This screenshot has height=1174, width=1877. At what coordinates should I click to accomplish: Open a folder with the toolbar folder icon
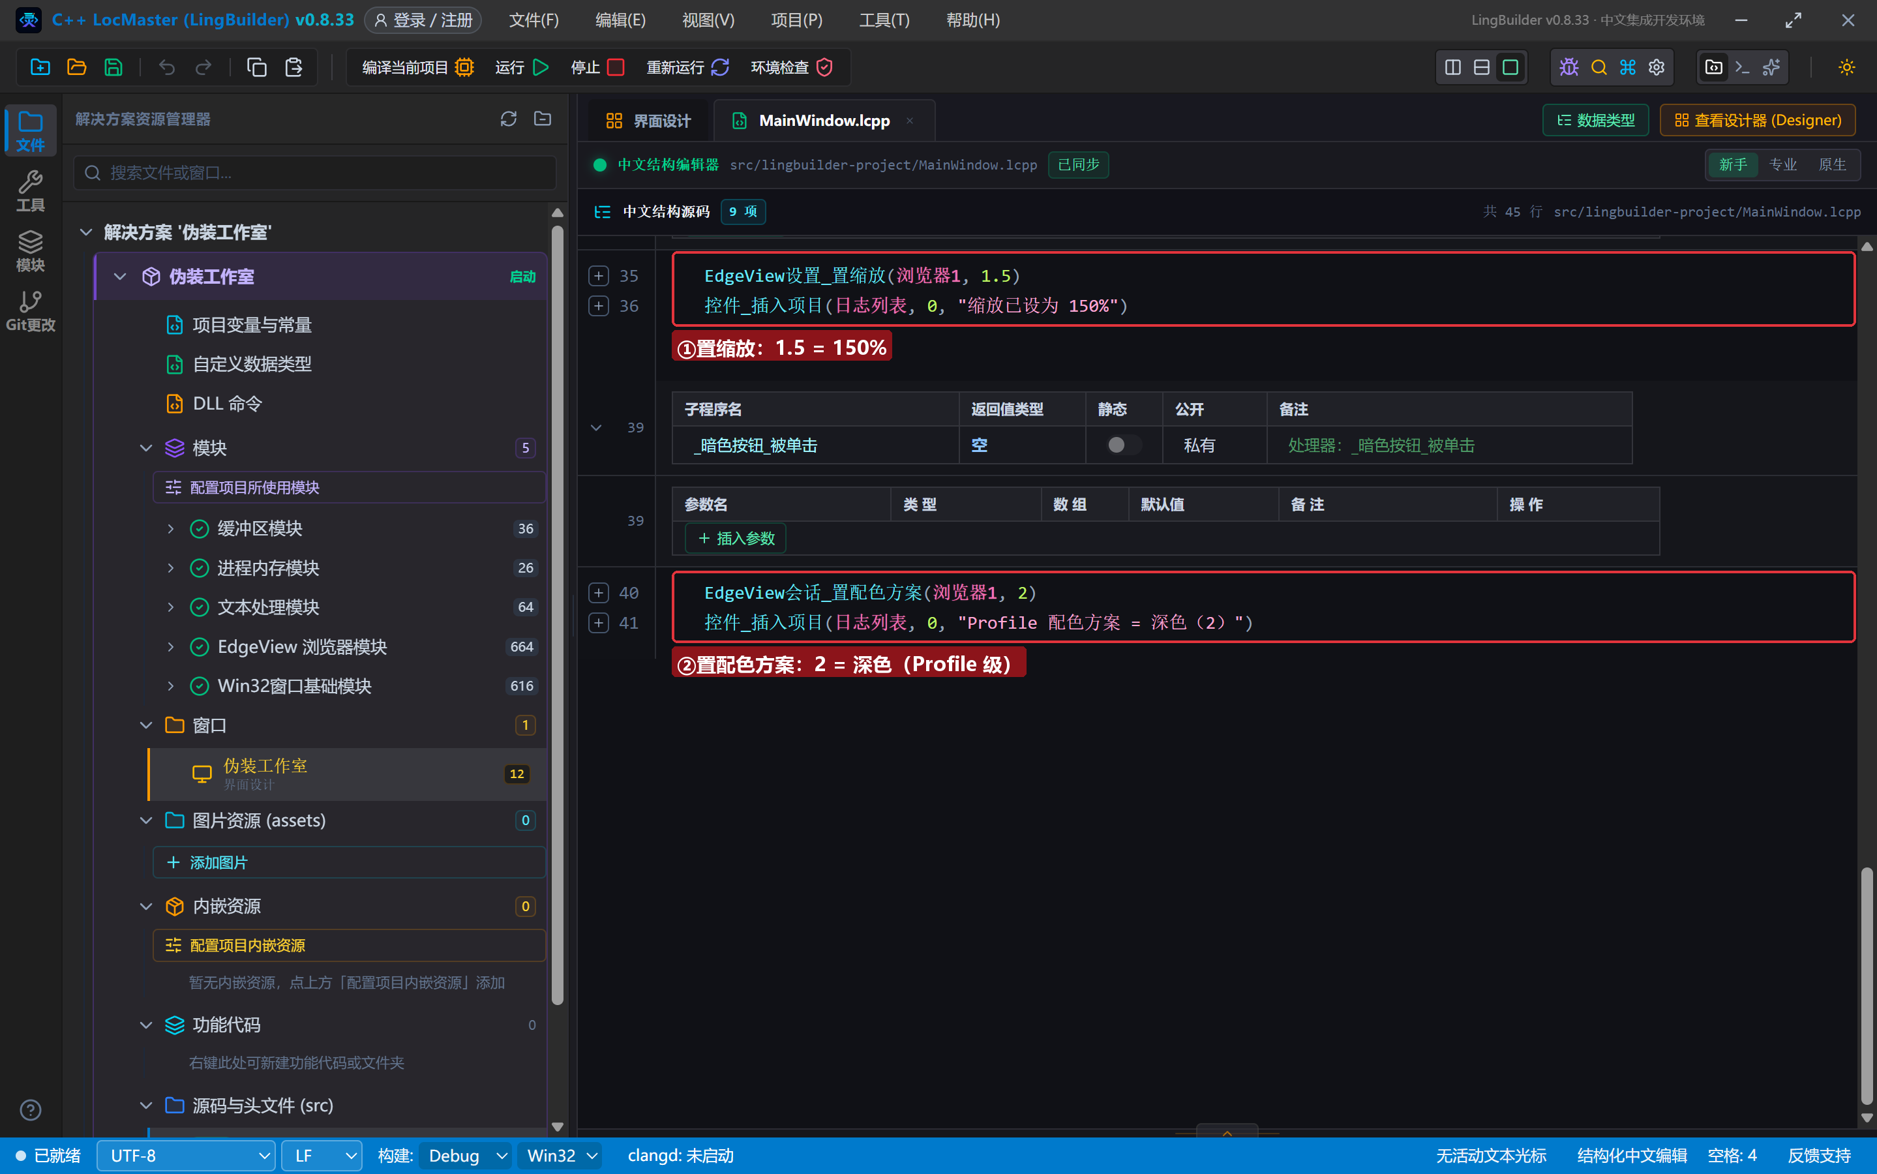tap(77, 68)
